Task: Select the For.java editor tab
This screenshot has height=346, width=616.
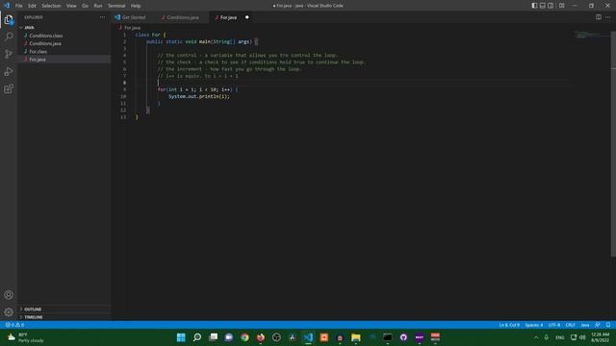Action: [229, 17]
